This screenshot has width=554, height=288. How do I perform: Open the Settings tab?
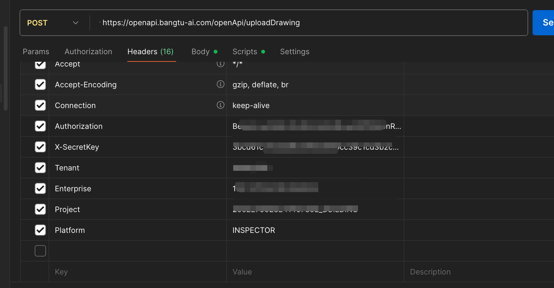click(x=295, y=52)
